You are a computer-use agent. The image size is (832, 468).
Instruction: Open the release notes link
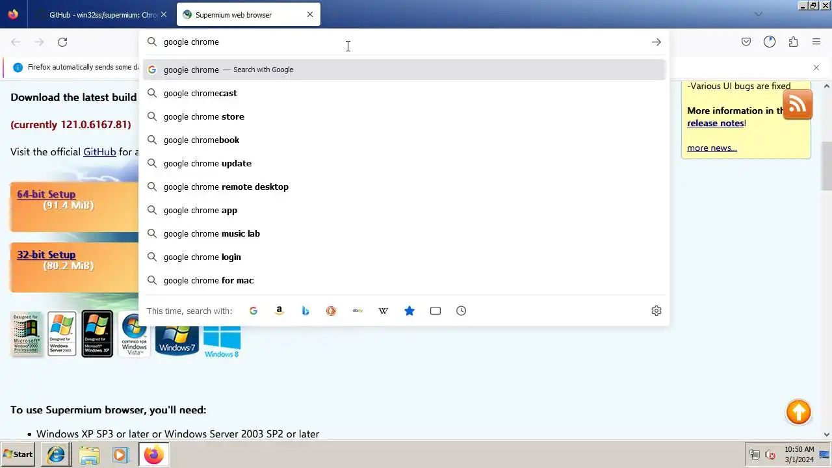pos(716,123)
